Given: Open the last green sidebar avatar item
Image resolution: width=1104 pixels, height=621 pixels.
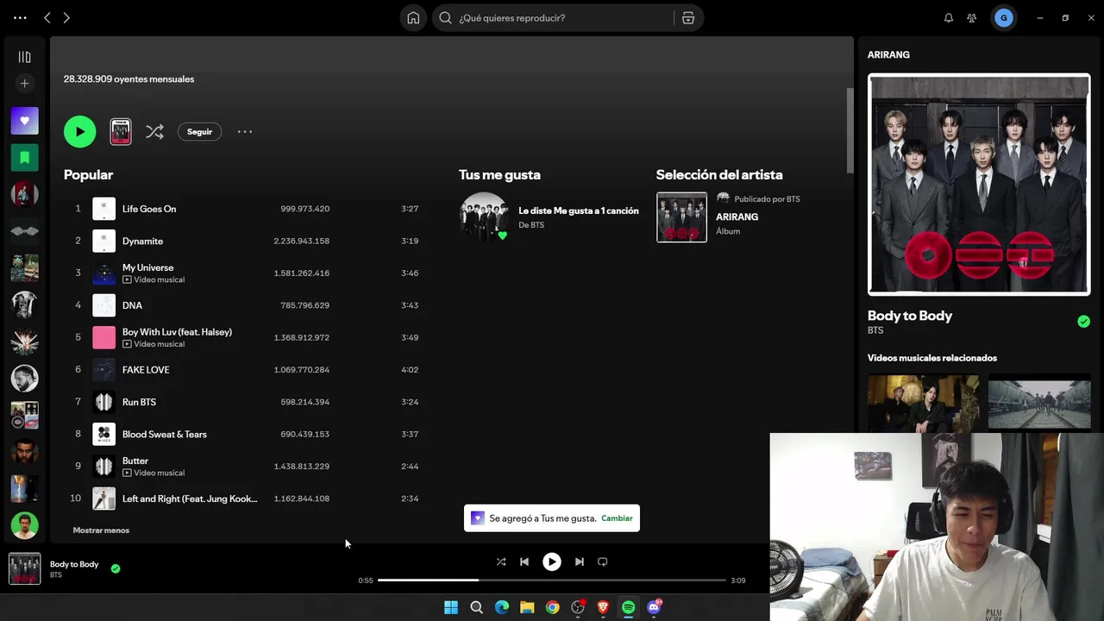Looking at the screenshot, I should [x=24, y=524].
